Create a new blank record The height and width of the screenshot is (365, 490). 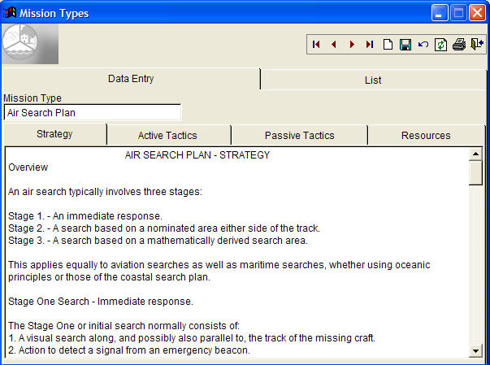click(x=388, y=45)
